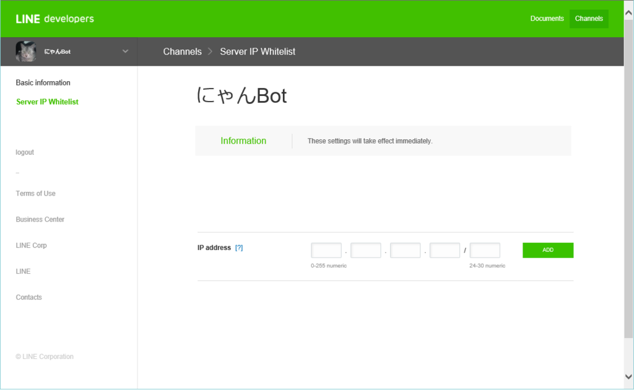
Task: Open the Channels menu item in header
Action: [589, 19]
